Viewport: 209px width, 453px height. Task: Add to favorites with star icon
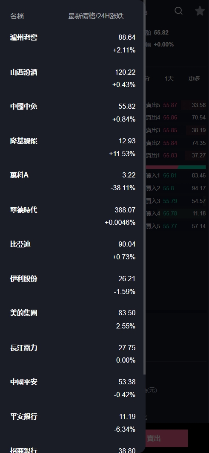(x=200, y=11)
